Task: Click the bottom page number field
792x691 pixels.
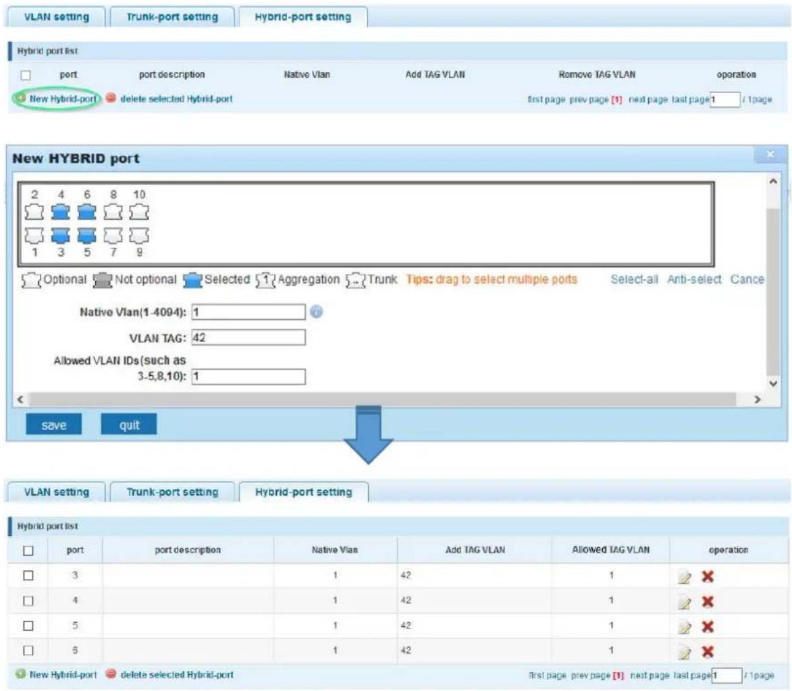Action: (x=727, y=675)
